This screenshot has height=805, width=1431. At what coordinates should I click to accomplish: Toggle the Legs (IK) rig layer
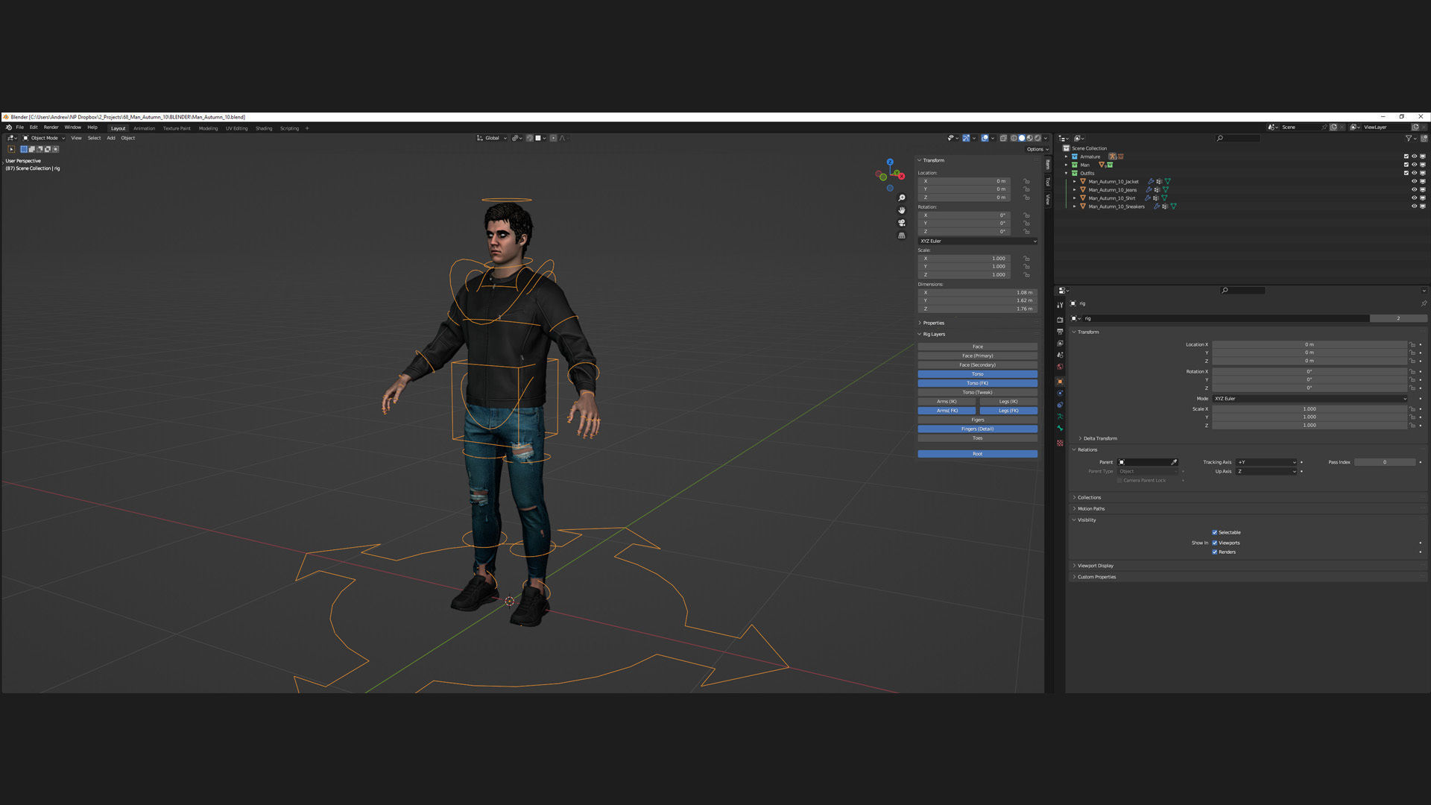[1008, 402]
